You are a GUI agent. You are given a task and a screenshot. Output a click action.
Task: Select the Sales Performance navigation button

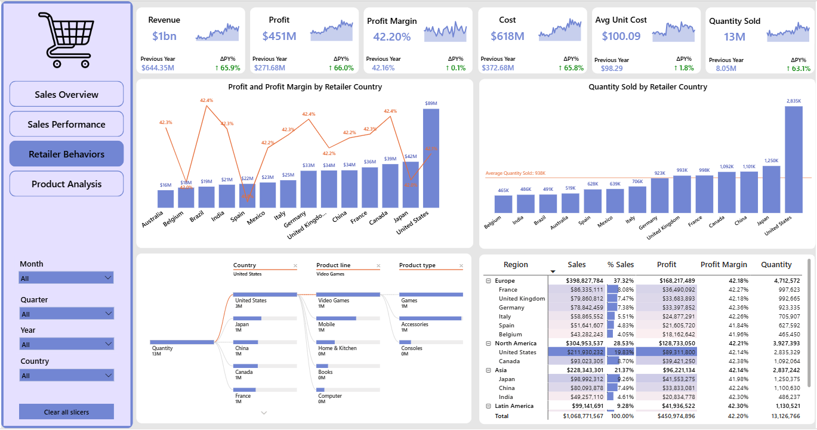(66, 124)
